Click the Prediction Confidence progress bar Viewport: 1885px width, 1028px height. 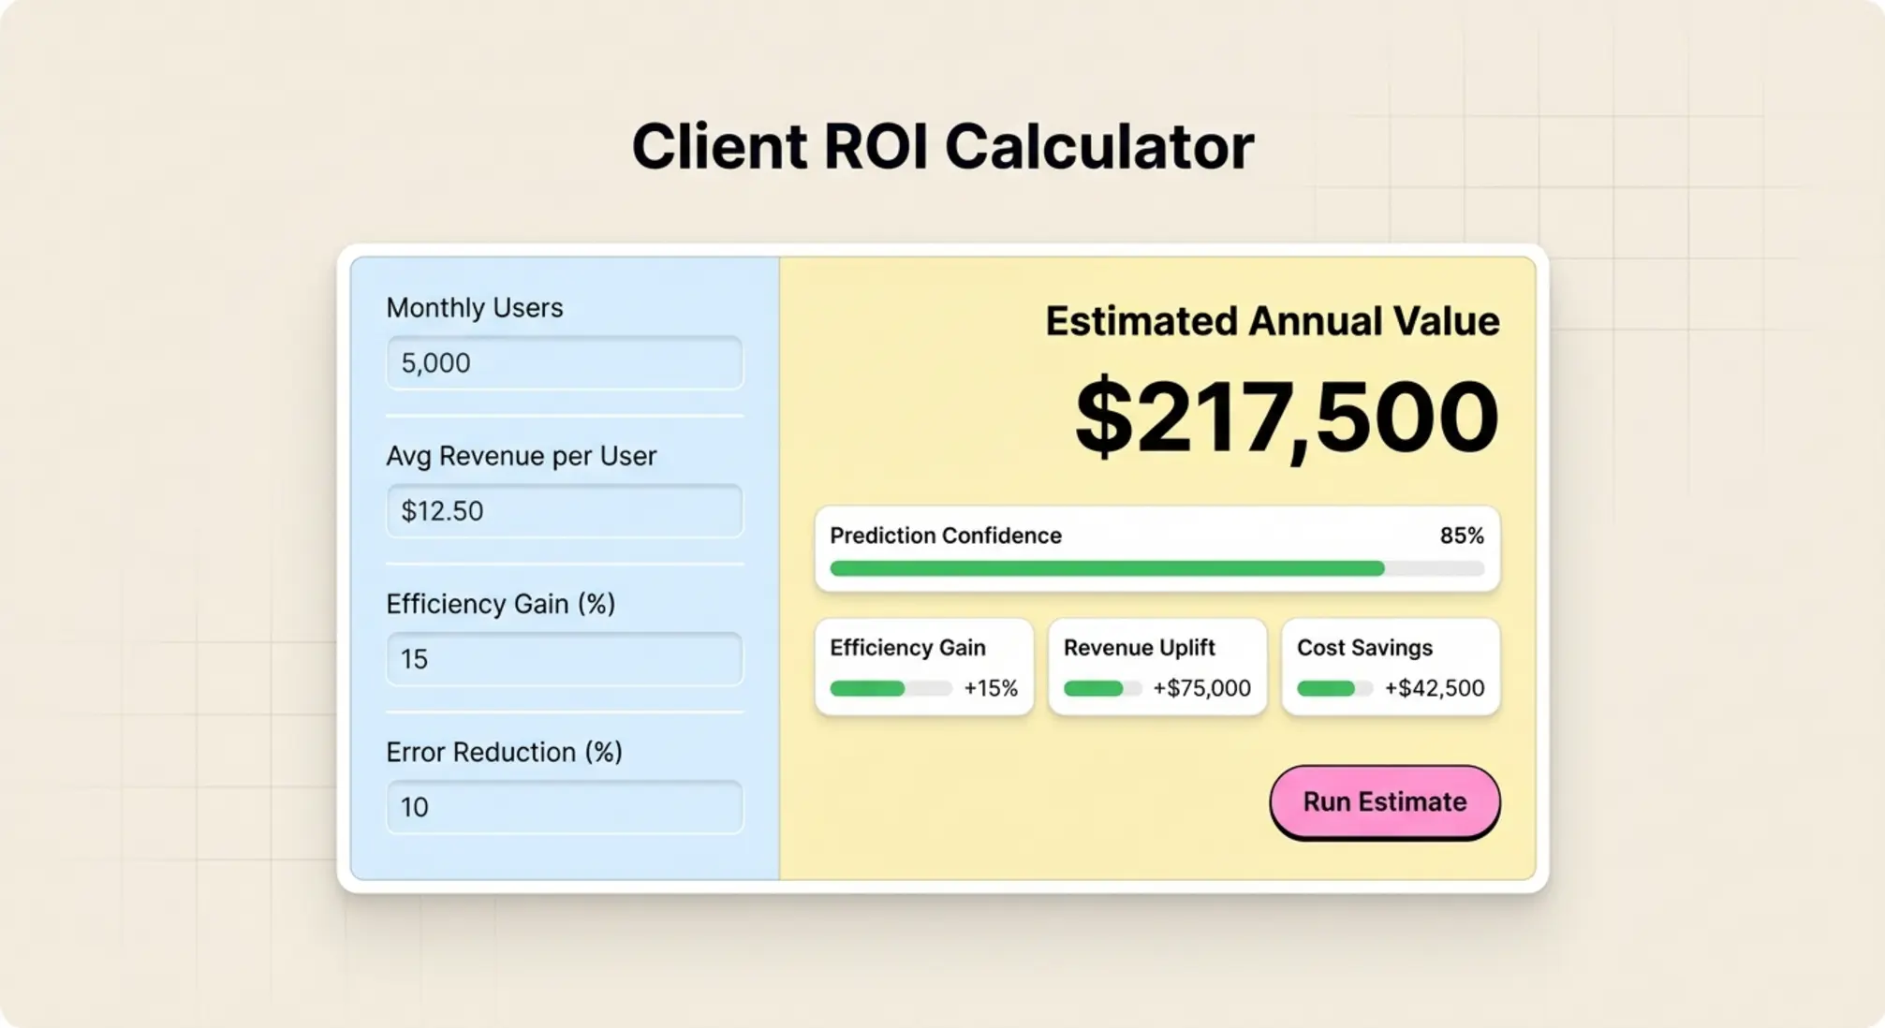(1158, 569)
